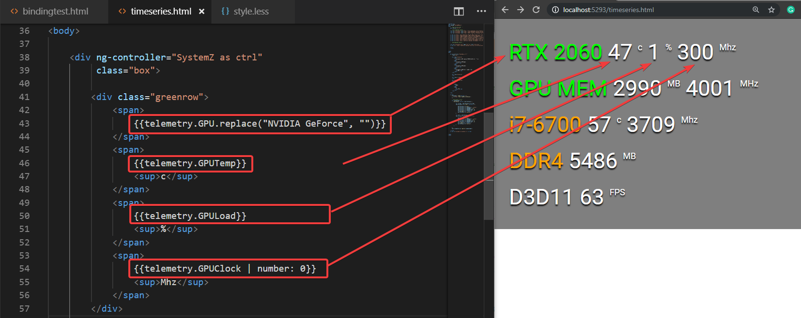801x318 pixels.
Task: Go back using the browser back arrow
Action: click(505, 10)
